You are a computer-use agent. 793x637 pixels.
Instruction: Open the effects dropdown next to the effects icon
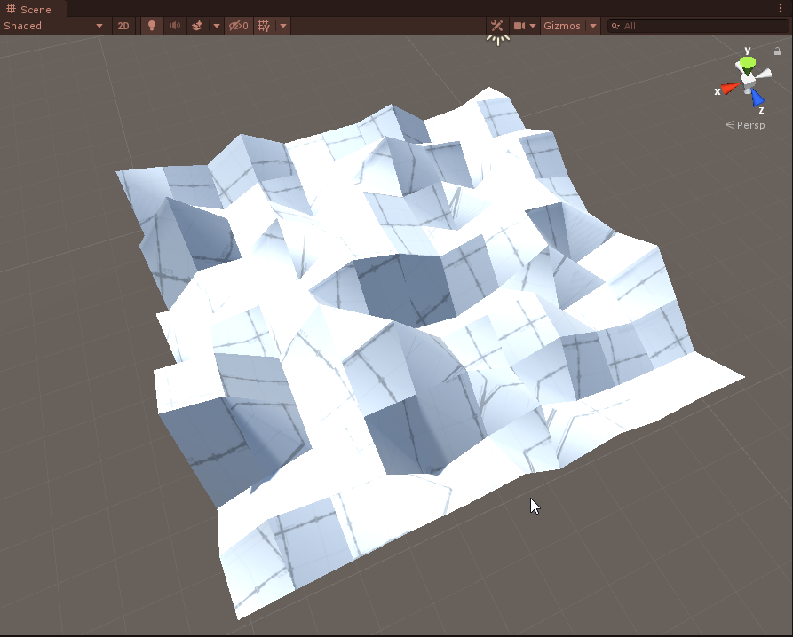216,26
